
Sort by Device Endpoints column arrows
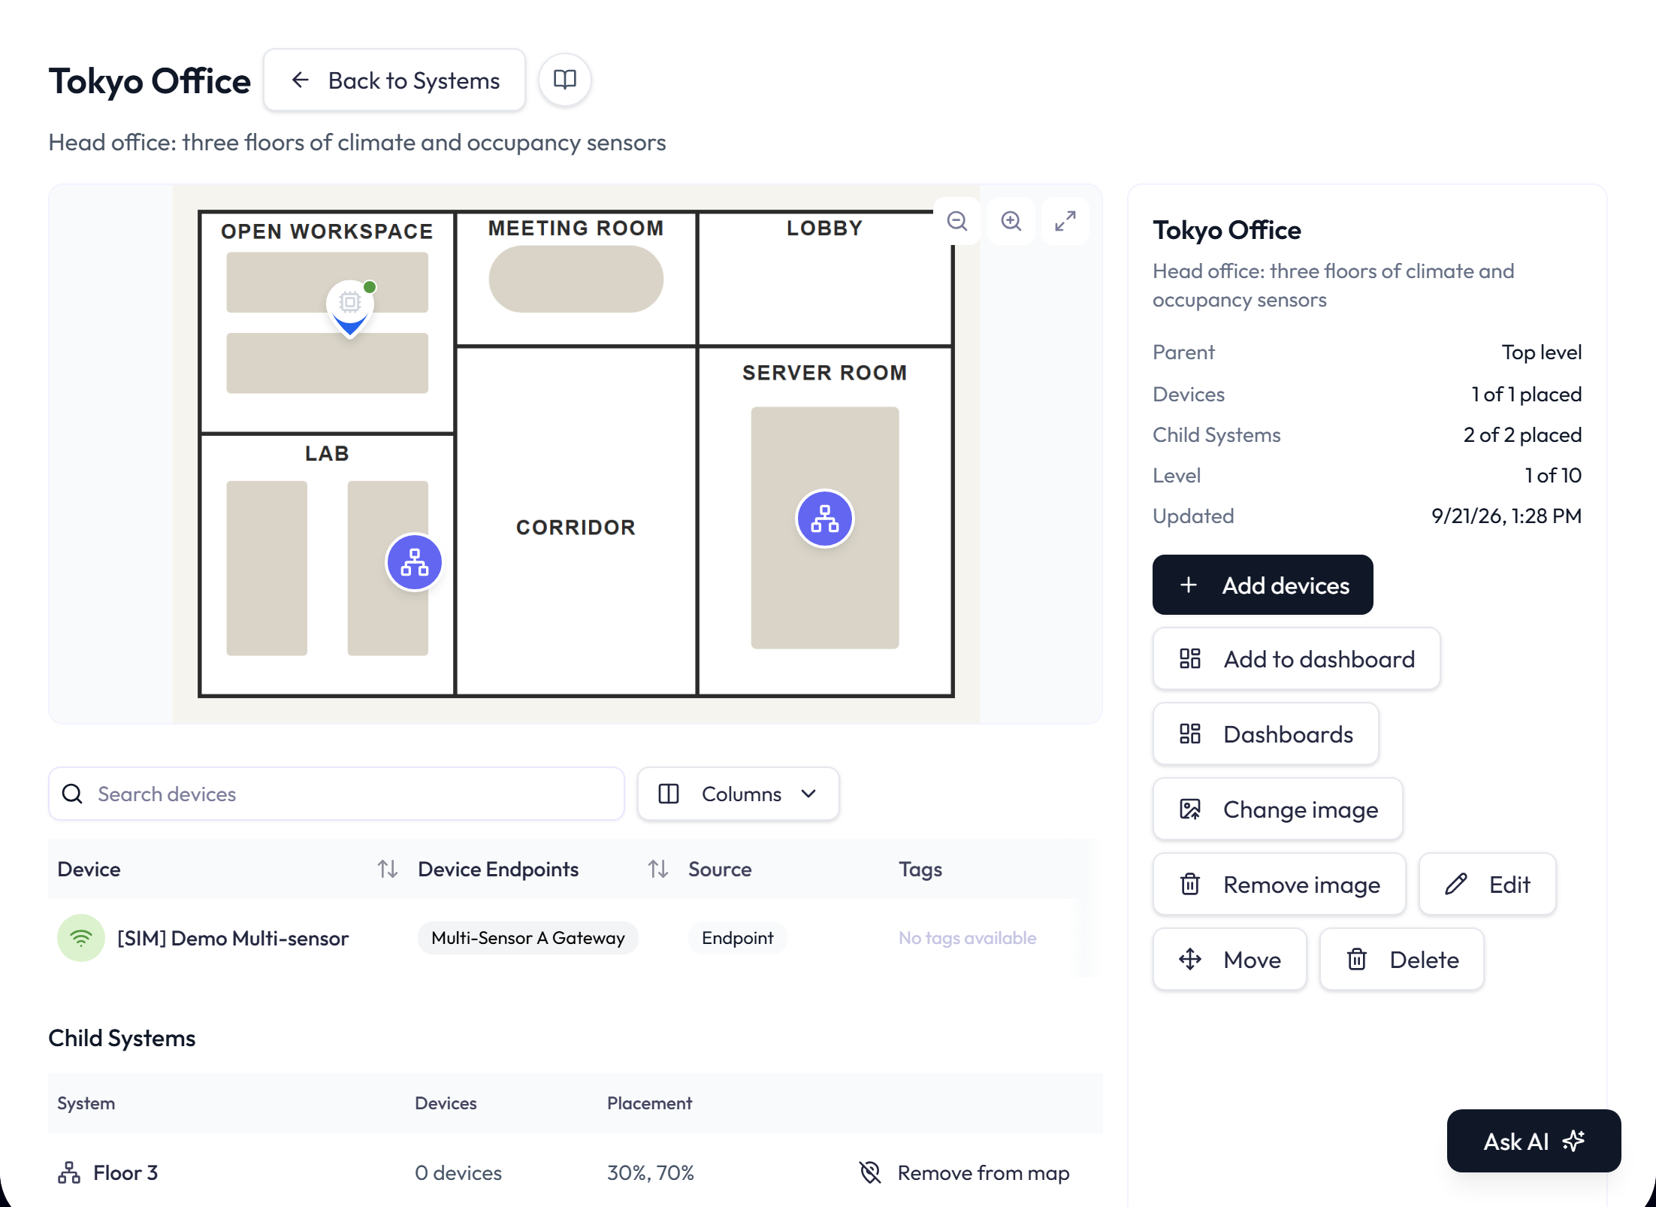[658, 869]
